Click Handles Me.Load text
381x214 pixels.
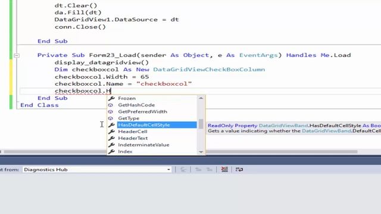(x=318, y=55)
